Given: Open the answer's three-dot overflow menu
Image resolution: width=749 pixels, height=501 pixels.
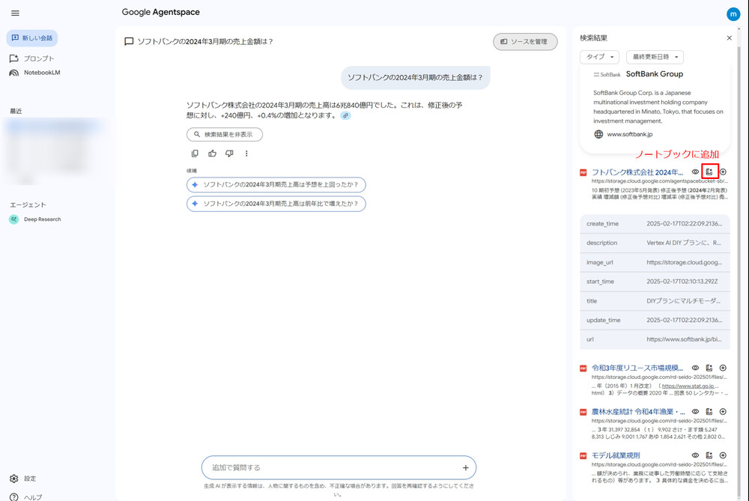Looking at the screenshot, I should pos(246,154).
